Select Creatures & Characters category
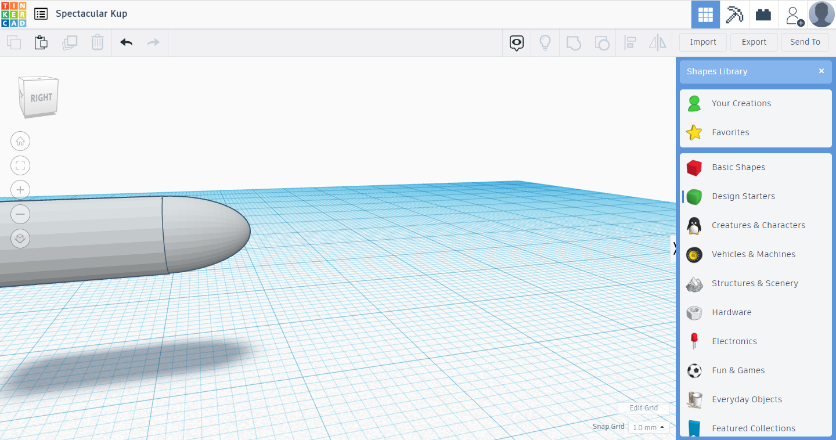 [756, 225]
